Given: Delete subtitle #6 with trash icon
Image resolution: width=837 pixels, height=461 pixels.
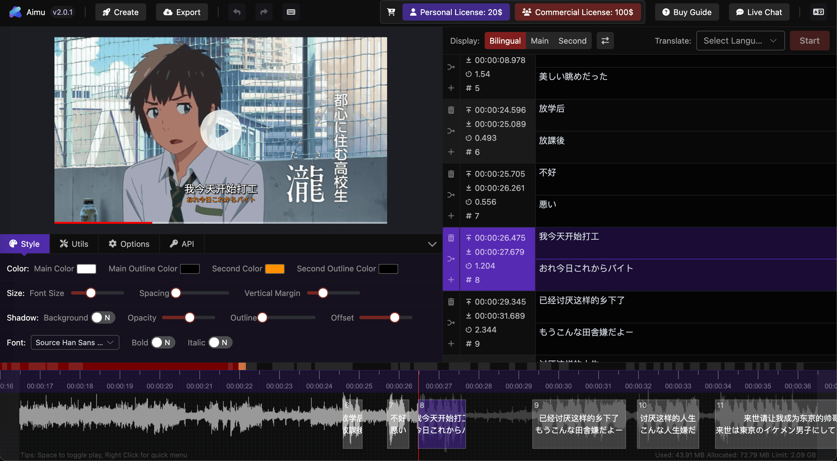Looking at the screenshot, I should [451, 110].
